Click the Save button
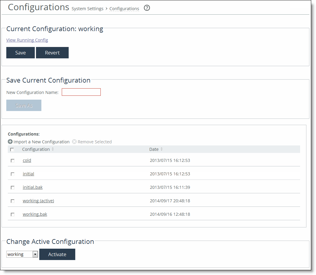This screenshot has width=316, height=275. click(x=20, y=52)
